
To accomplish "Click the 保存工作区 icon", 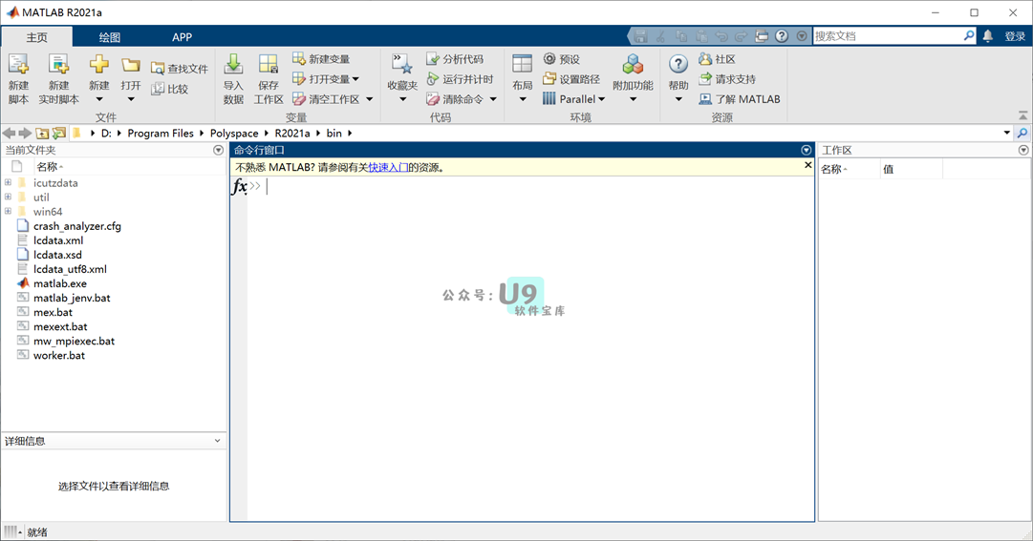I will click(x=269, y=65).
